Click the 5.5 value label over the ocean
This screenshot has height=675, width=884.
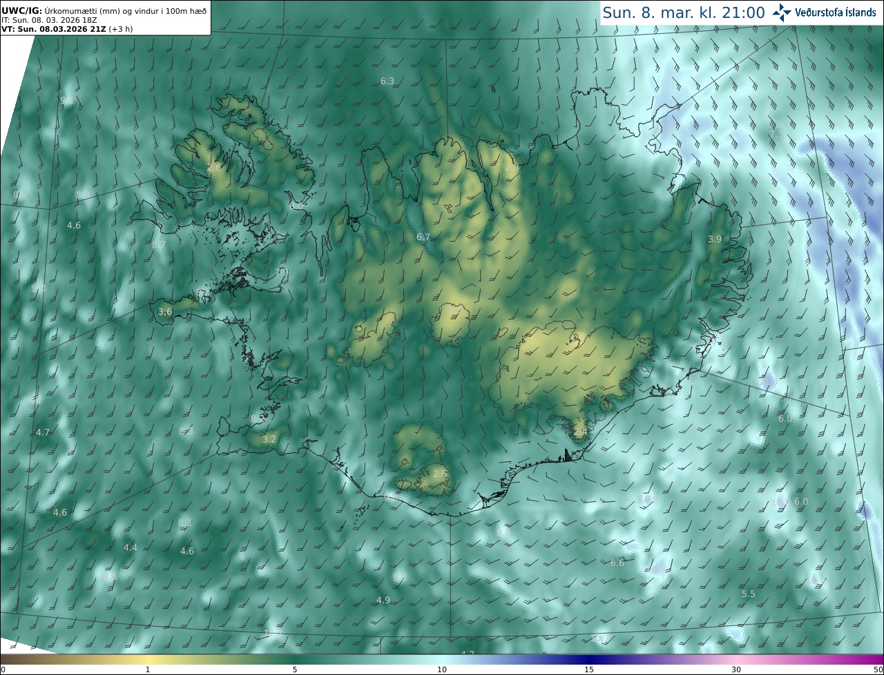[749, 594]
